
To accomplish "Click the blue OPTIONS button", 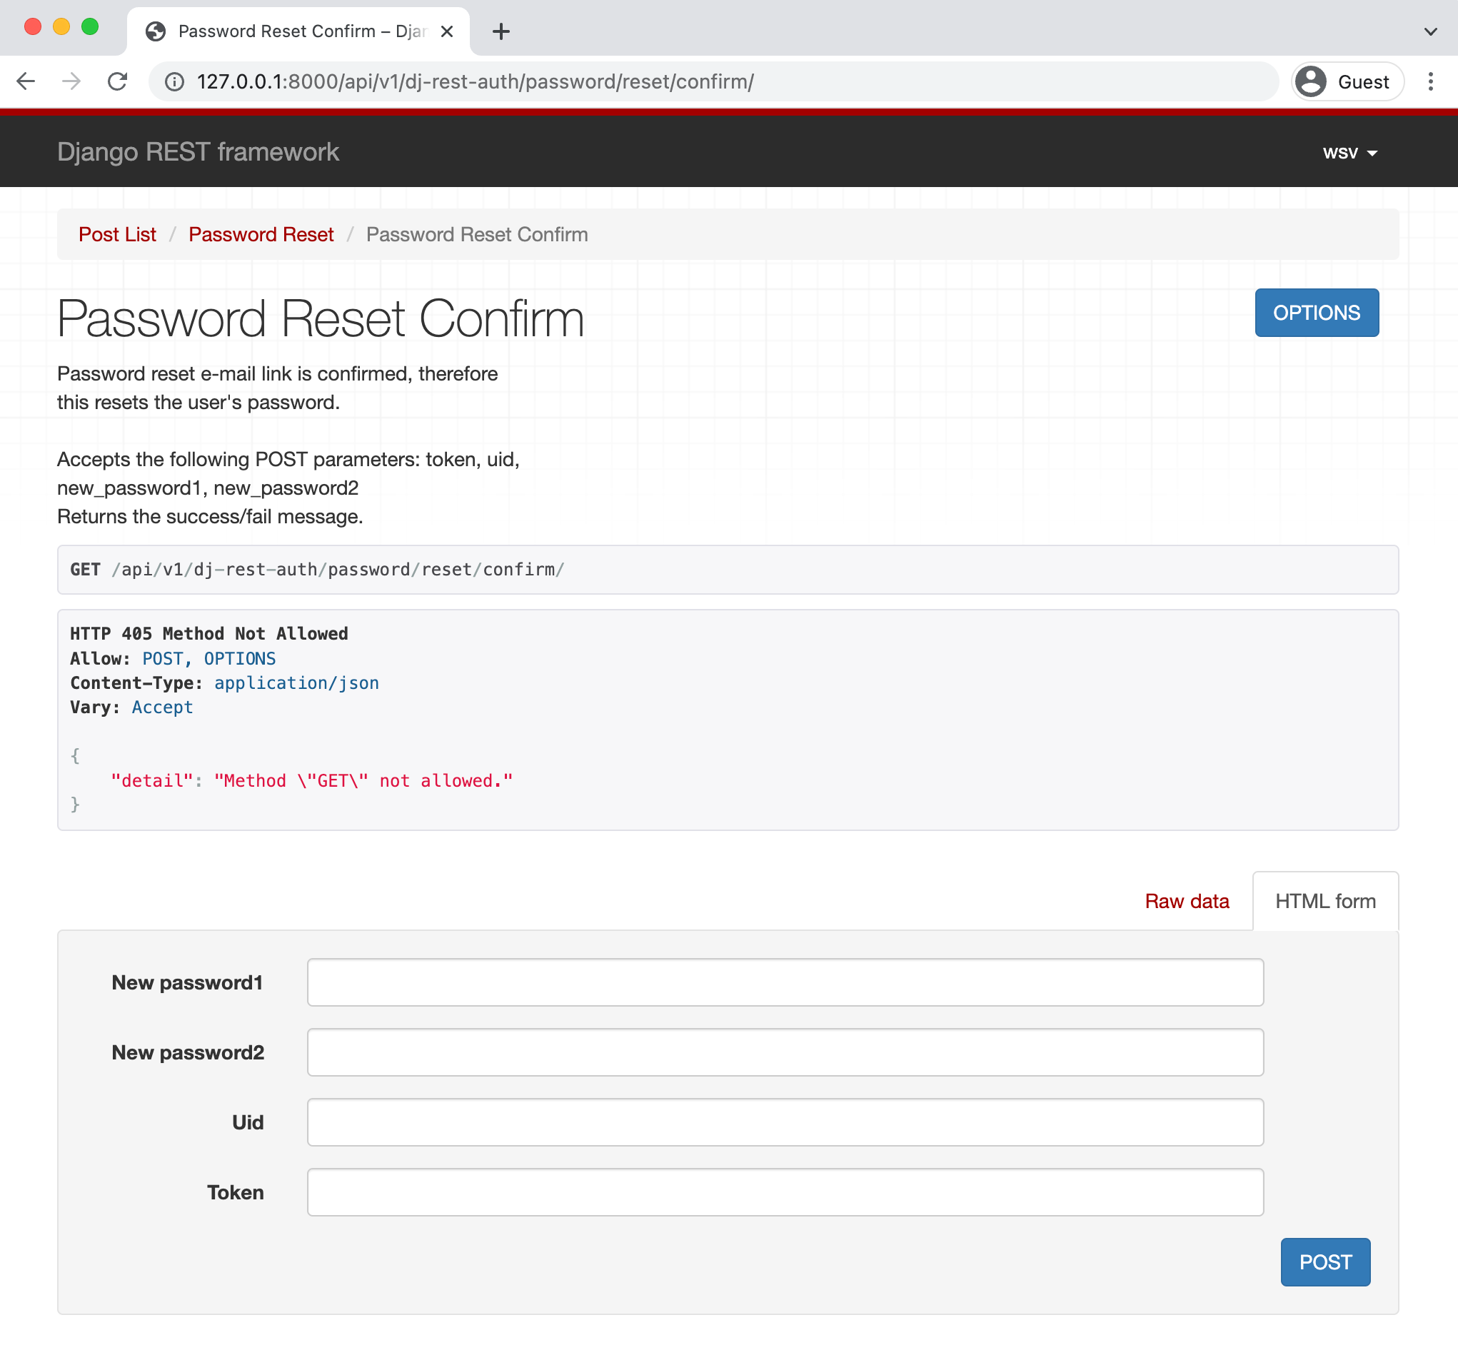I will pyautogui.click(x=1317, y=313).
